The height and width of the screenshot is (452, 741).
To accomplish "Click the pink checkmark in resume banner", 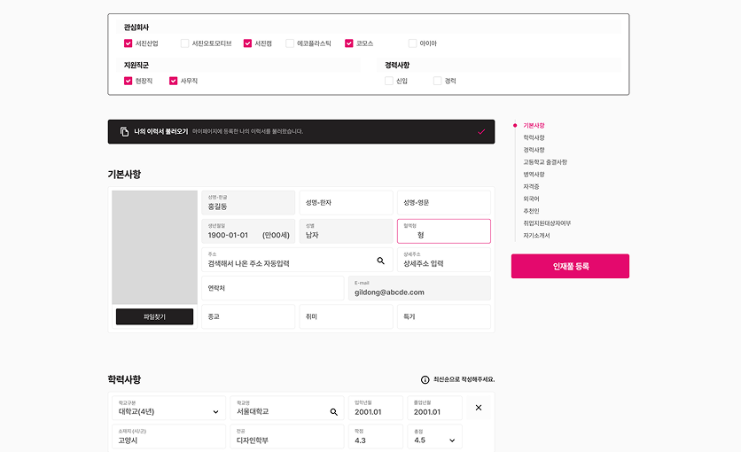I will pos(481,131).
